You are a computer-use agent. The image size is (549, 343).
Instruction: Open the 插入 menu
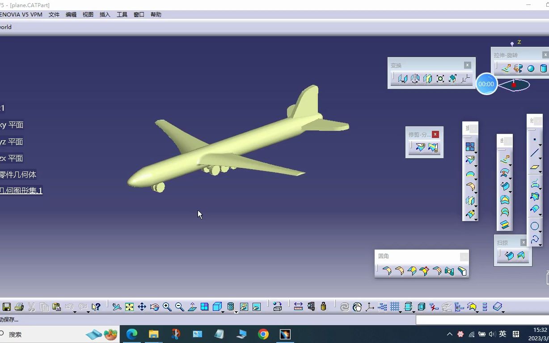coord(105,14)
